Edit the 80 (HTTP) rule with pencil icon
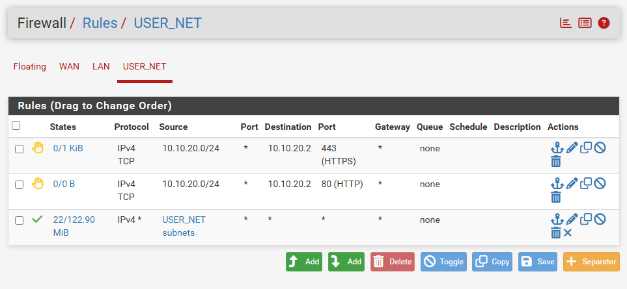 click(x=572, y=184)
